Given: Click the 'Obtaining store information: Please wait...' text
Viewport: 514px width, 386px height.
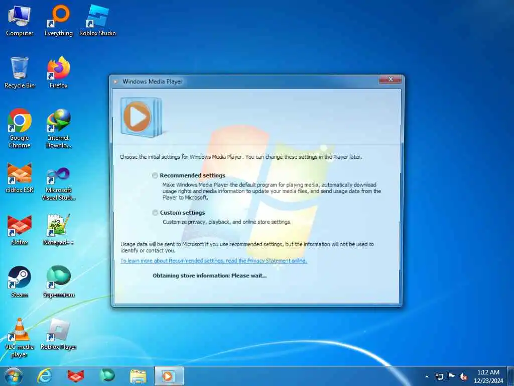Looking at the screenshot, I should coord(210,276).
